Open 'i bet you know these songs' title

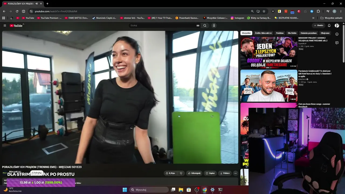314,105
